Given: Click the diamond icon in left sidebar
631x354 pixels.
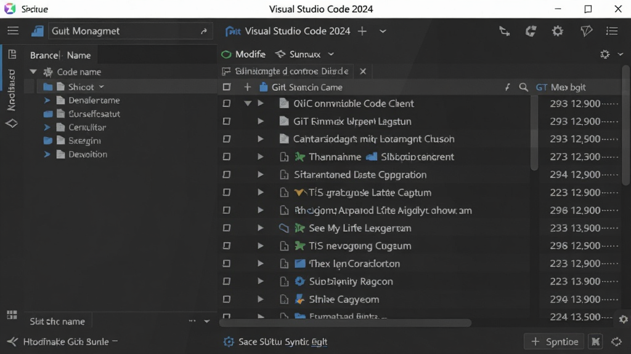Looking at the screenshot, I should pos(12,124).
